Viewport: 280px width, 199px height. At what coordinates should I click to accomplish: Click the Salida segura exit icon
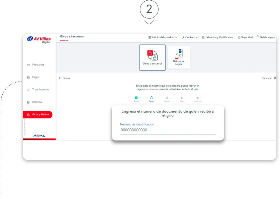257,37
